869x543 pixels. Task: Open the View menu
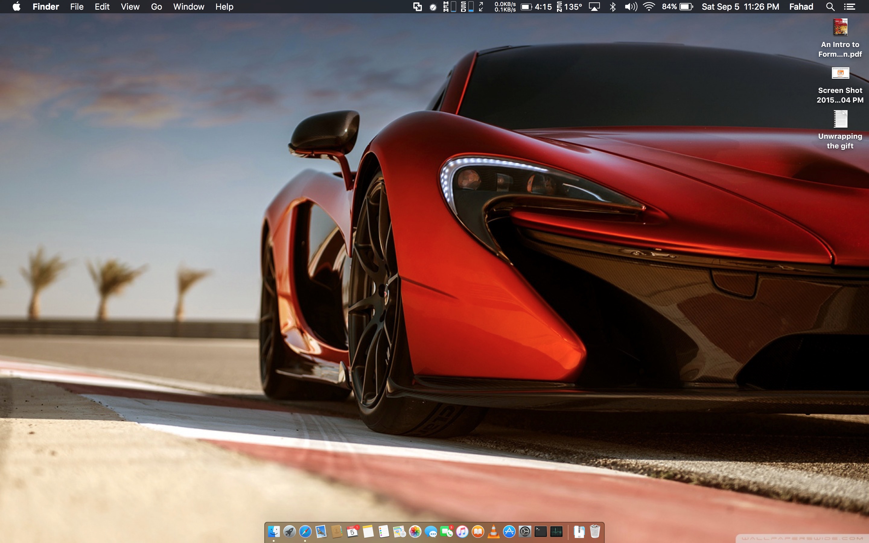coord(130,6)
